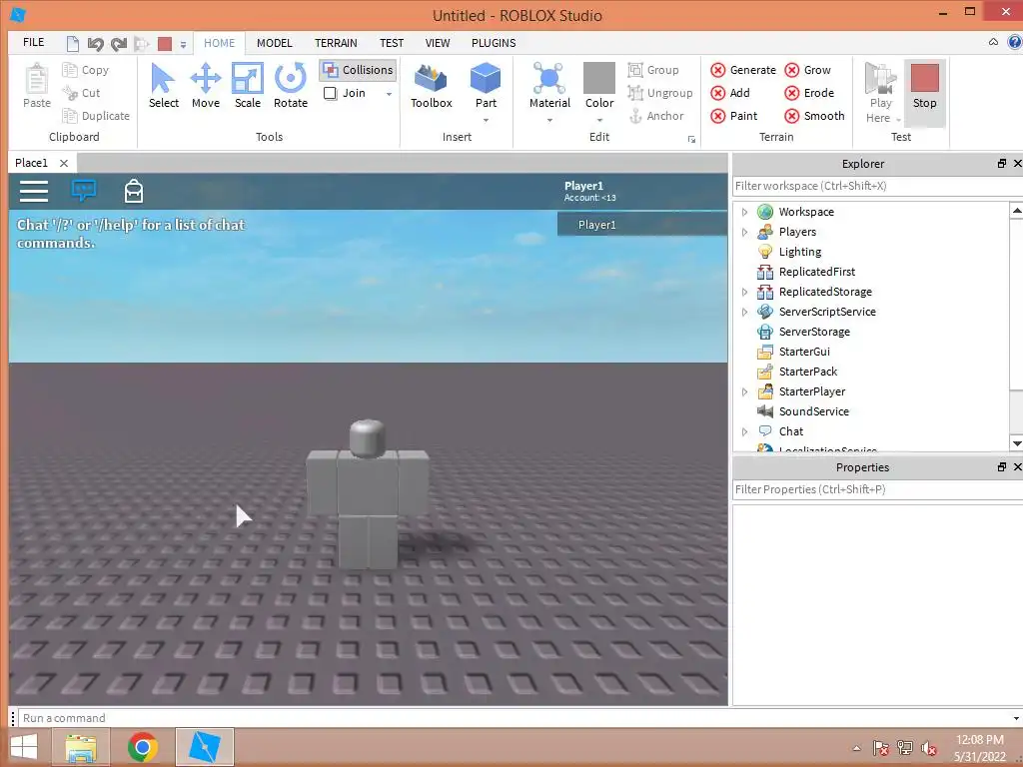Open Studio help icon
Image resolution: width=1023 pixels, height=767 pixels.
(x=1015, y=42)
